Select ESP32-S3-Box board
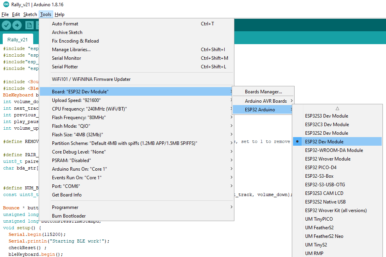The height and width of the screenshot is (257, 386). click(337, 176)
